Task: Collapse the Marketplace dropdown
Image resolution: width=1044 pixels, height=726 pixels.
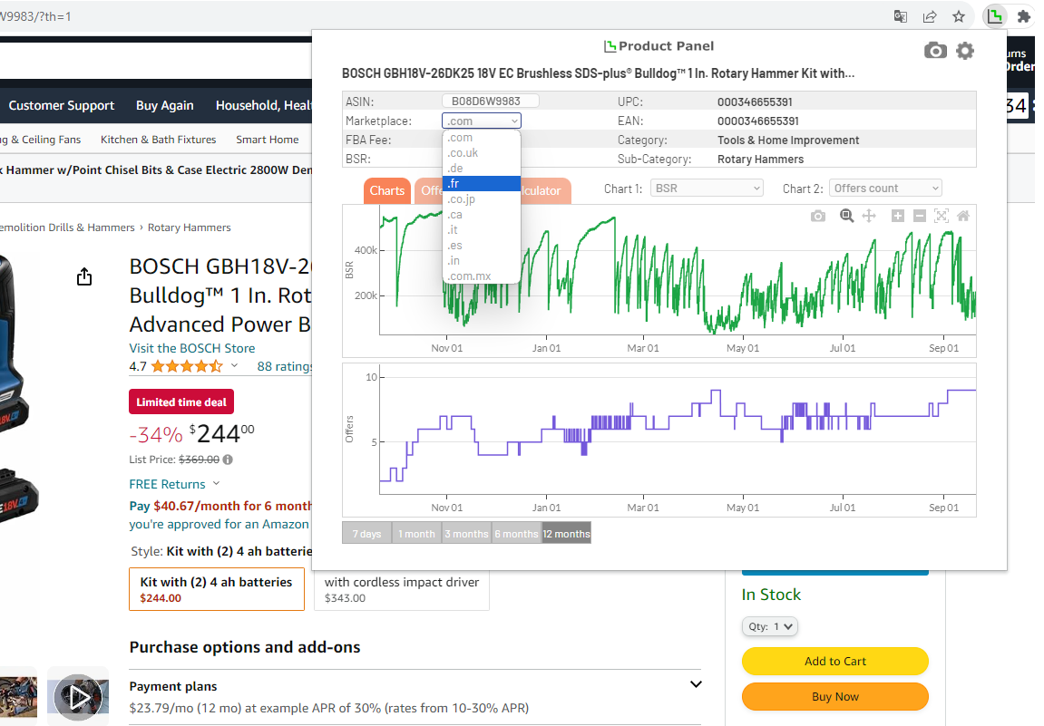Action: [482, 121]
